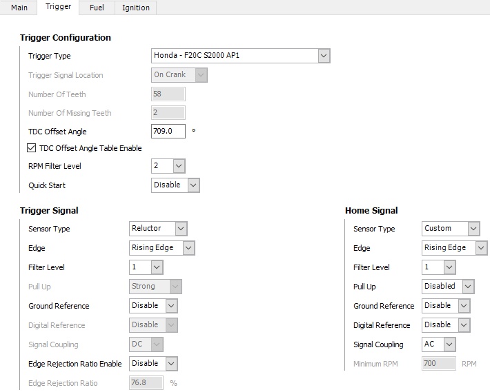This screenshot has width=490, height=392.
Task: Expand Home Signal Edge dropdown
Action: 454,248
